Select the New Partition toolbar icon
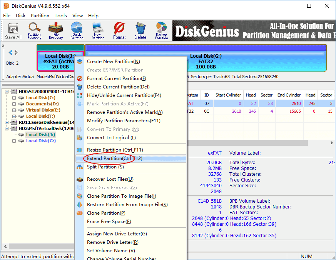This screenshot has height=260, width=336. click(x=98, y=31)
